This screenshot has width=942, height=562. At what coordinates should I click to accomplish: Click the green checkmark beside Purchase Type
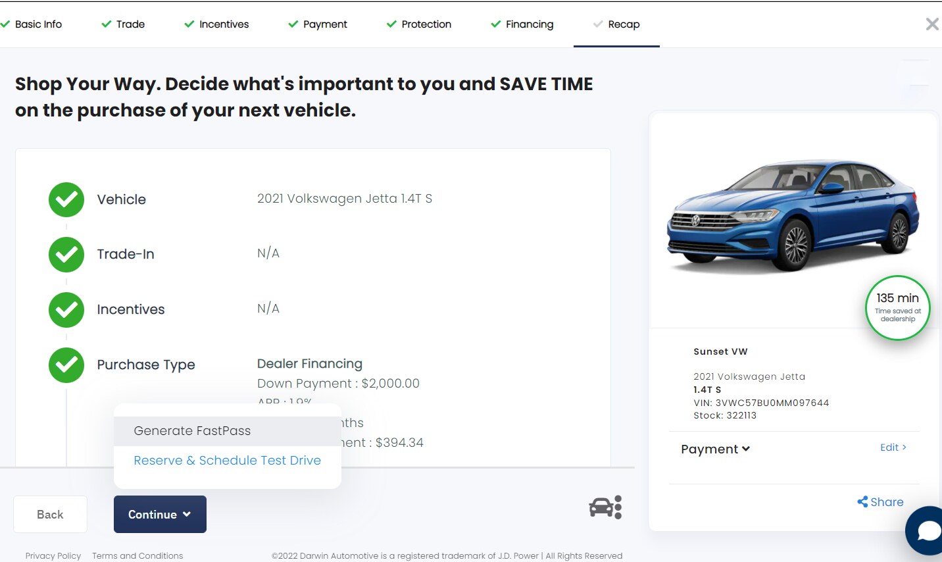tap(66, 365)
